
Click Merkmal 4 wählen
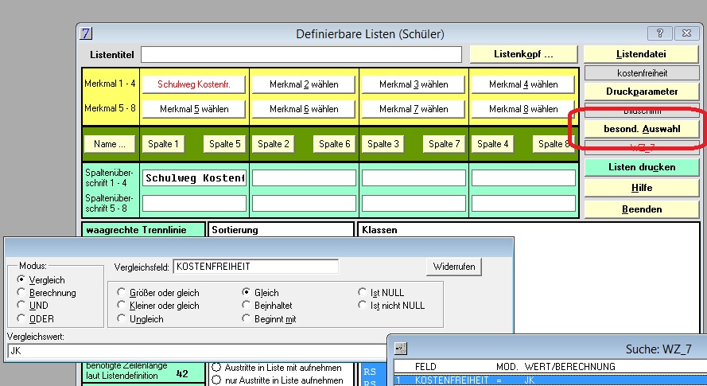pyautogui.click(x=523, y=84)
